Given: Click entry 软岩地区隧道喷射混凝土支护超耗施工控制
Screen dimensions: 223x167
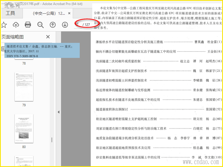Looking at the screenshot, I should [126, 119].
